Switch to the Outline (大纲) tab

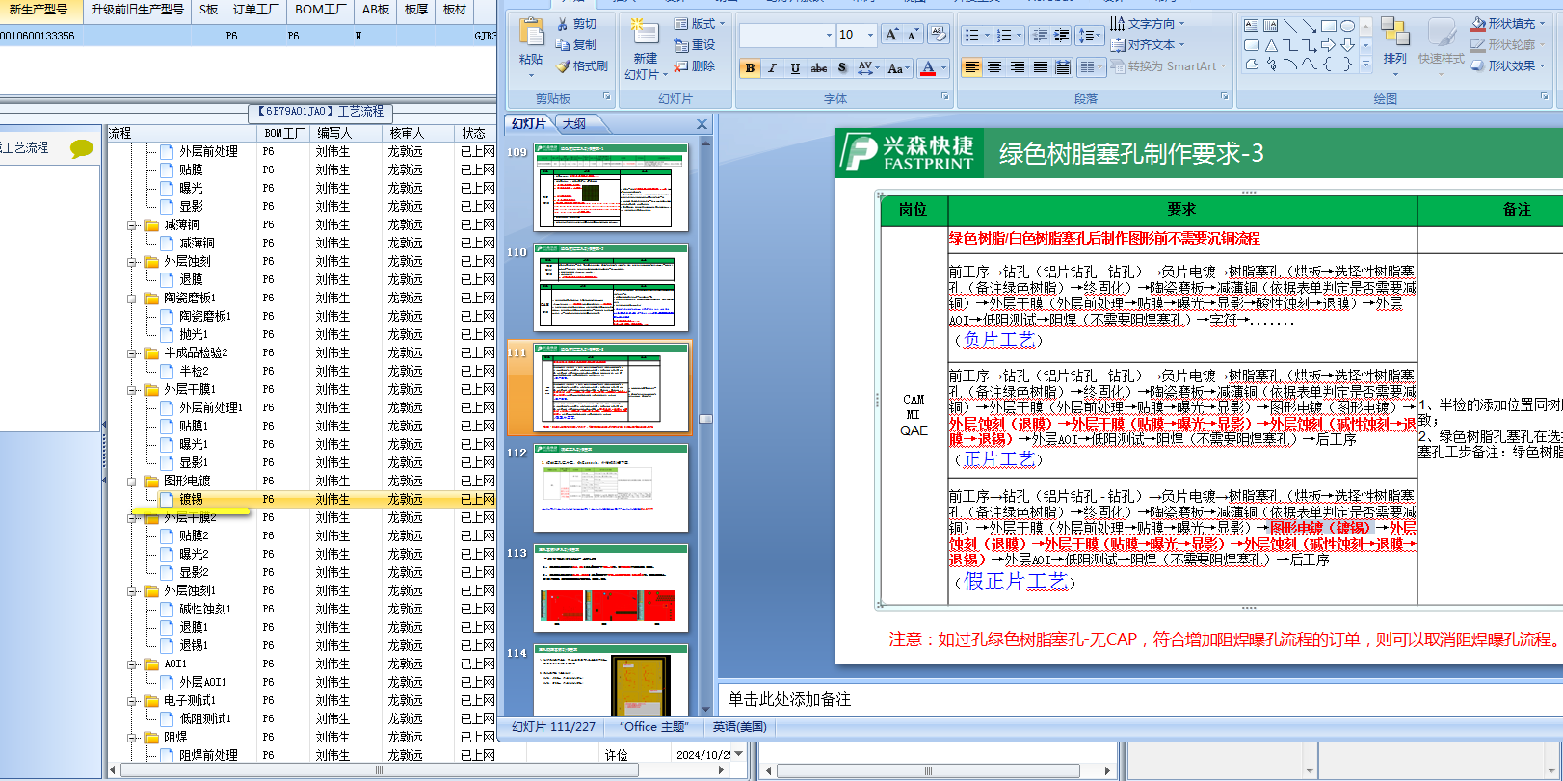coord(574,124)
